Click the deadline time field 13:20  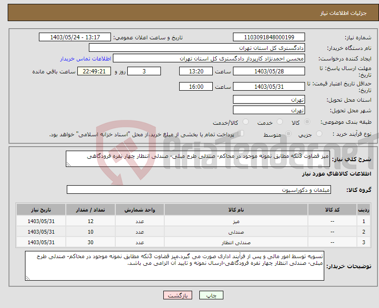tap(196, 71)
